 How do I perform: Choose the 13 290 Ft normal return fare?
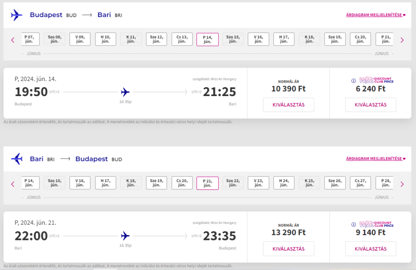[x=288, y=249]
